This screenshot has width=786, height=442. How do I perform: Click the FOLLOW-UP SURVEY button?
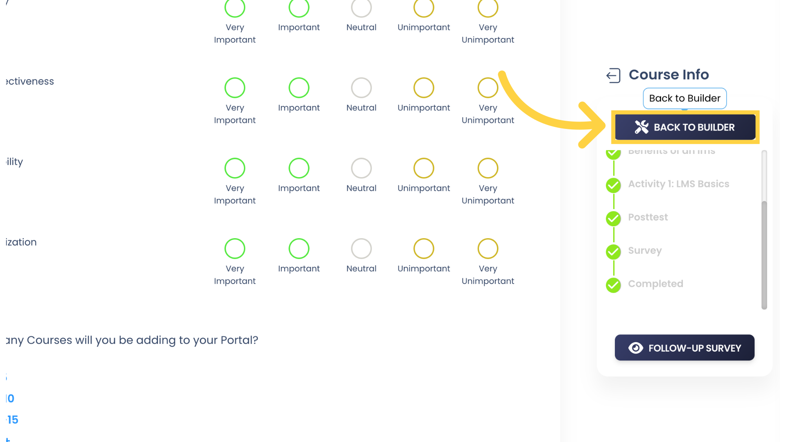[684, 347]
